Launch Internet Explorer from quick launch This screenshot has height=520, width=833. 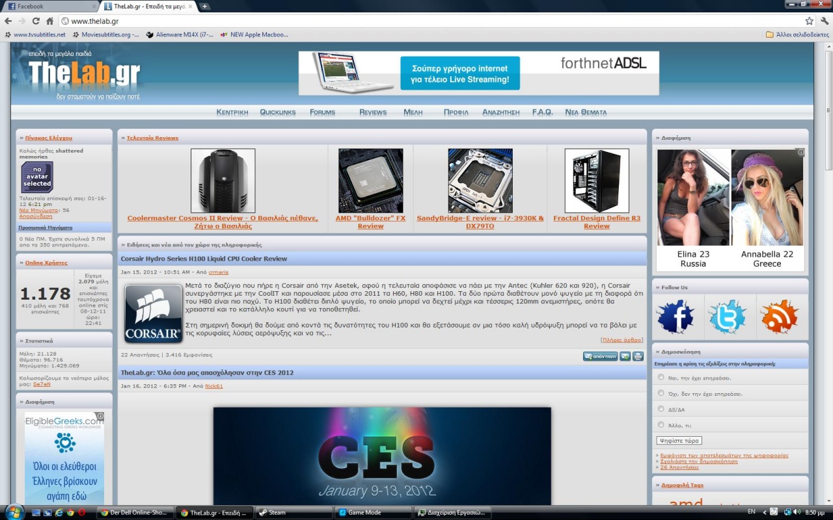[x=59, y=513]
